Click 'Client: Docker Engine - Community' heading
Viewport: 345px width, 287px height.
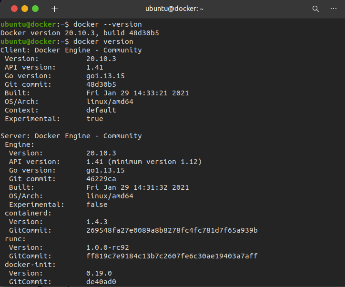[71, 50]
